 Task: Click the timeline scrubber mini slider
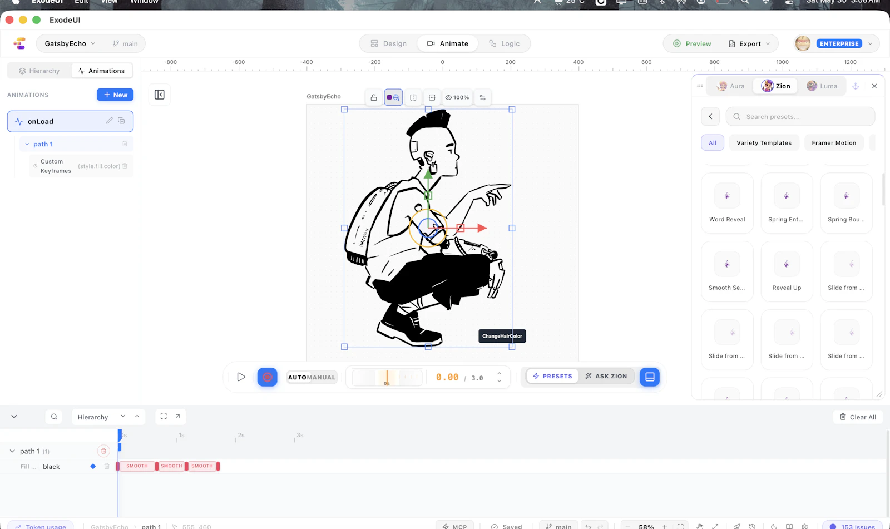(387, 377)
